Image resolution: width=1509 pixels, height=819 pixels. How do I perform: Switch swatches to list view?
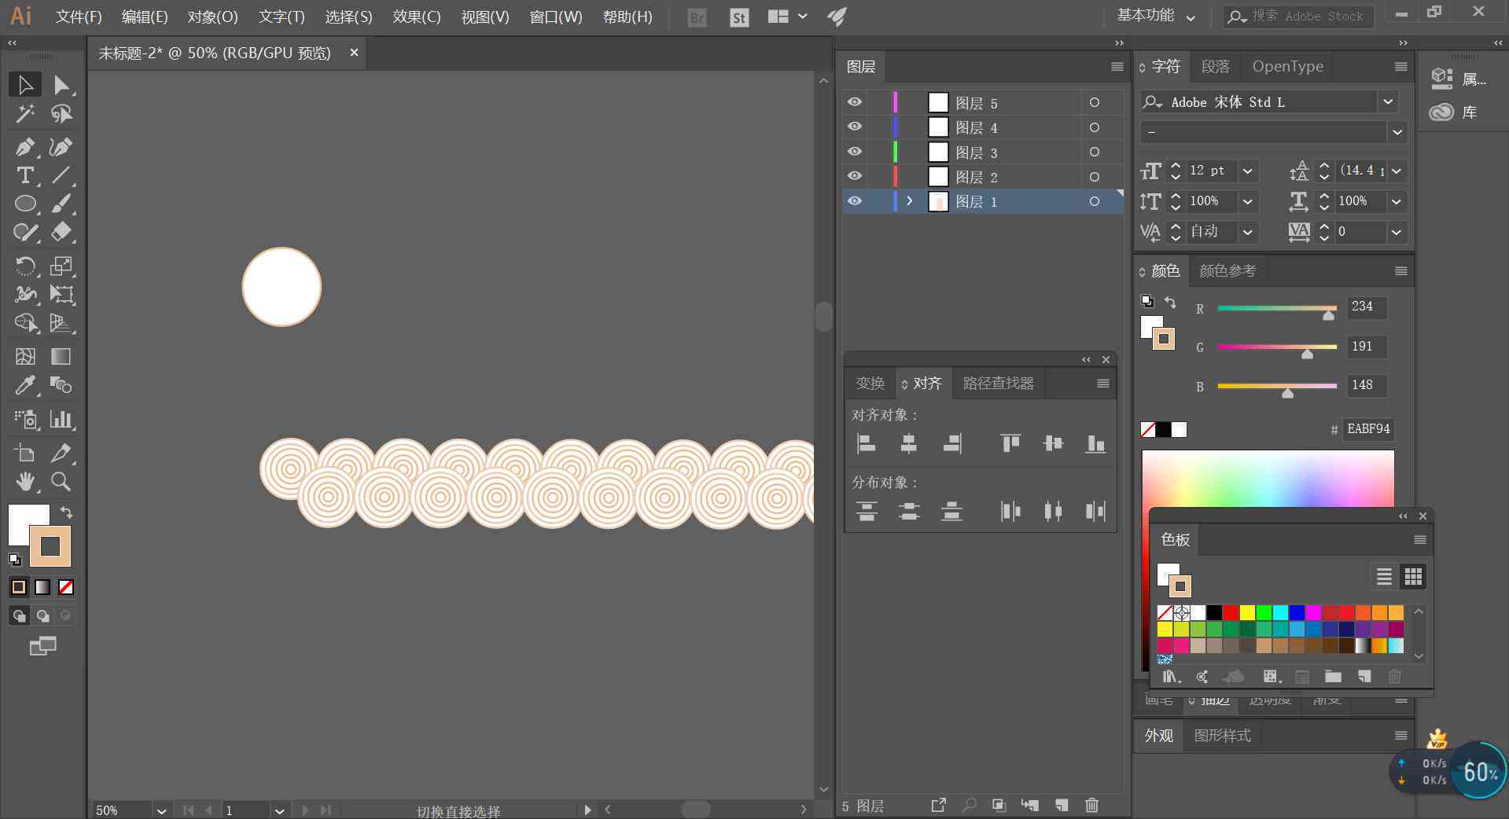1384,577
